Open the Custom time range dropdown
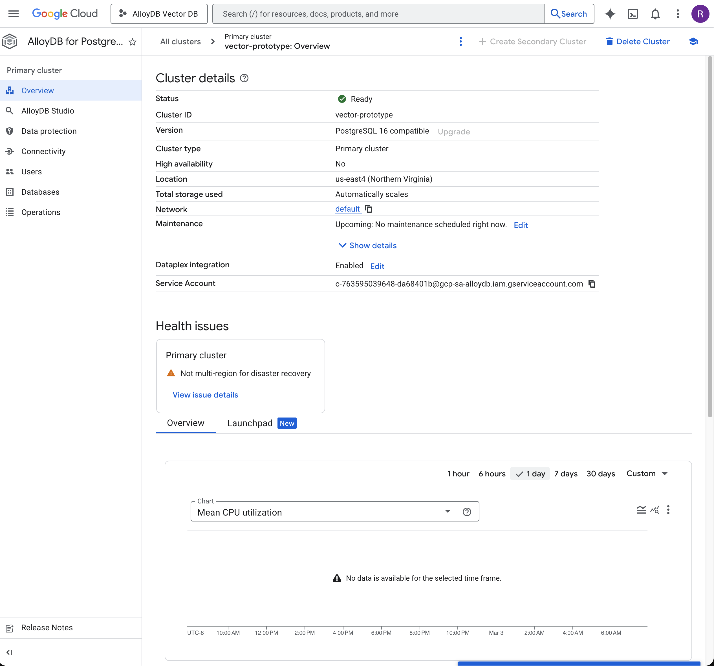 [x=647, y=473]
